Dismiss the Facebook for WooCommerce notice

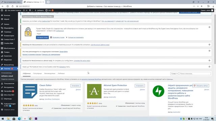(209, 61)
